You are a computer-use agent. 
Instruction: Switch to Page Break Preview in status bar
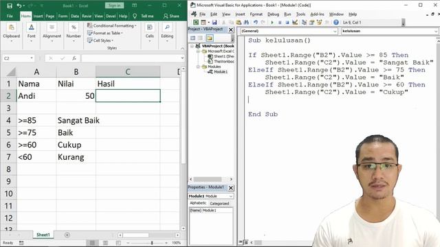pos(118,243)
